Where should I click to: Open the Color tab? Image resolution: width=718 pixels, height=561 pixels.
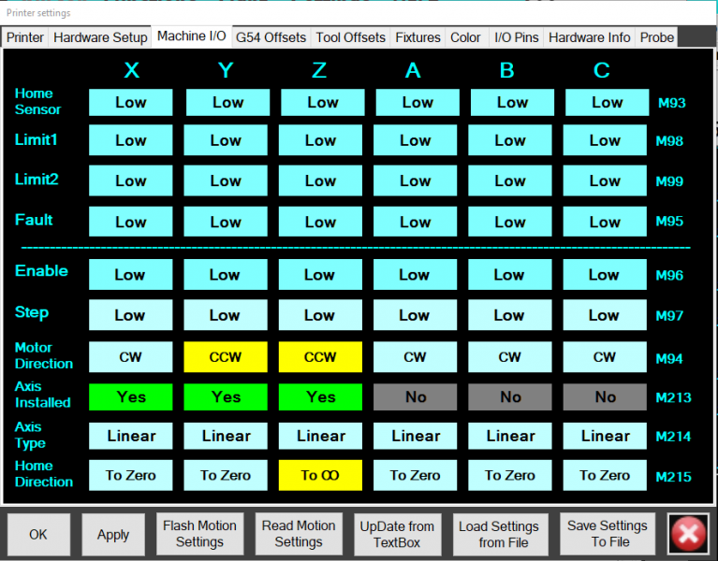[x=465, y=37]
